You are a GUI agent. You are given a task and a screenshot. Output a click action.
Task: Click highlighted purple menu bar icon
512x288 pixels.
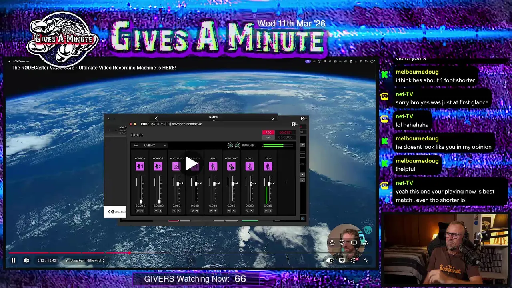pyautogui.click(x=308, y=62)
